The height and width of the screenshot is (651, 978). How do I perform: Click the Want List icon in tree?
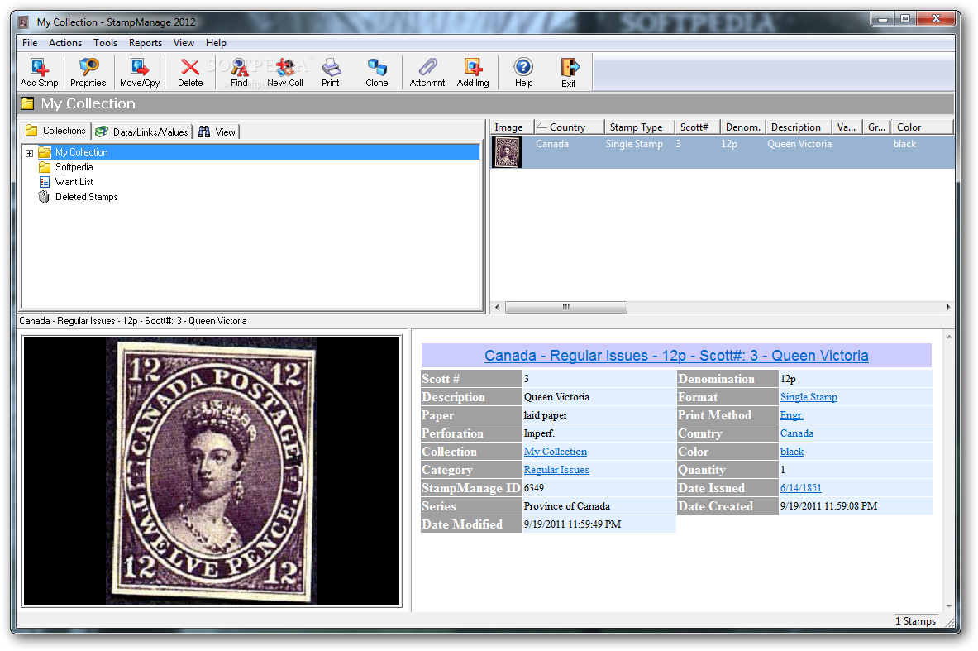(x=45, y=182)
